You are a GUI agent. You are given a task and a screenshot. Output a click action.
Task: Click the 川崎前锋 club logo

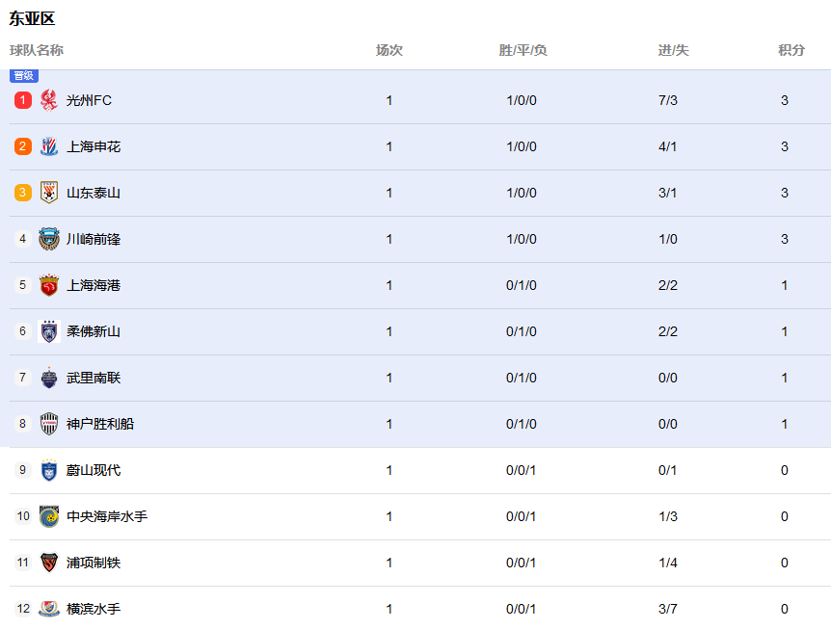click(49, 239)
